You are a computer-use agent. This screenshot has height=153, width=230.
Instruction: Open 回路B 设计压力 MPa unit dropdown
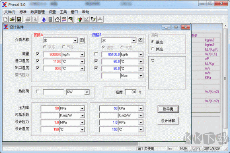[x=141, y=123]
